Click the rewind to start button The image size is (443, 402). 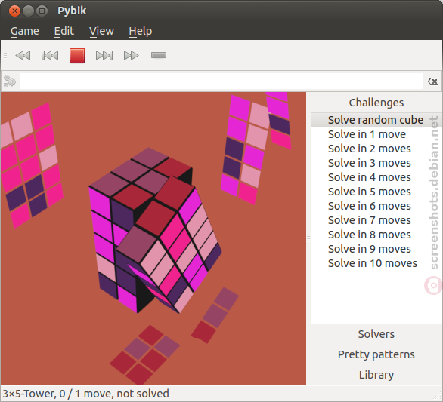23,55
